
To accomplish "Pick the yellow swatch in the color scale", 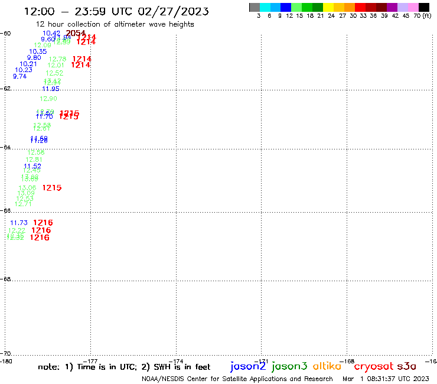I will tap(328, 7).
